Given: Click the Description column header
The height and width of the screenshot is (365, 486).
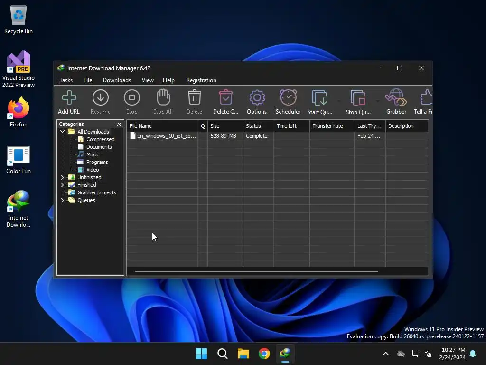Looking at the screenshot, I should click(x=407, y=126).
